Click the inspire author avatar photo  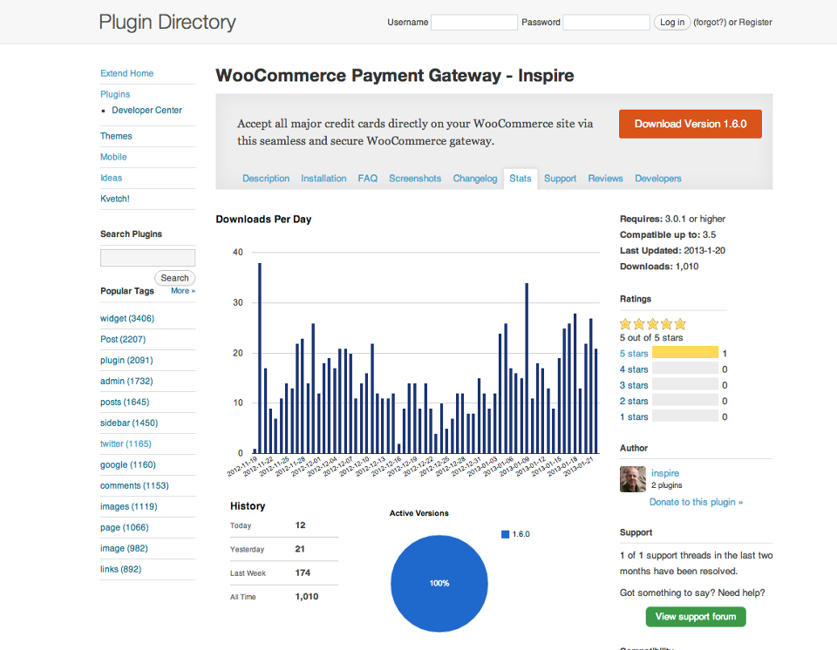[633, 479]
